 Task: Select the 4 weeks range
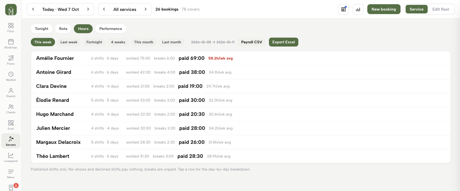point(118,42)
